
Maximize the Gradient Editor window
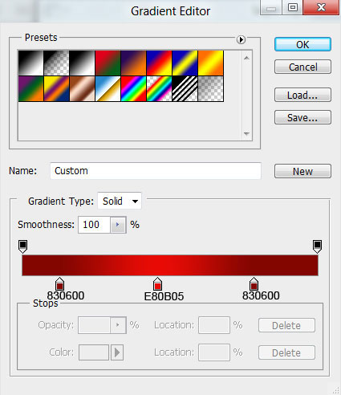pyautogui.click(x=293, y=7)
